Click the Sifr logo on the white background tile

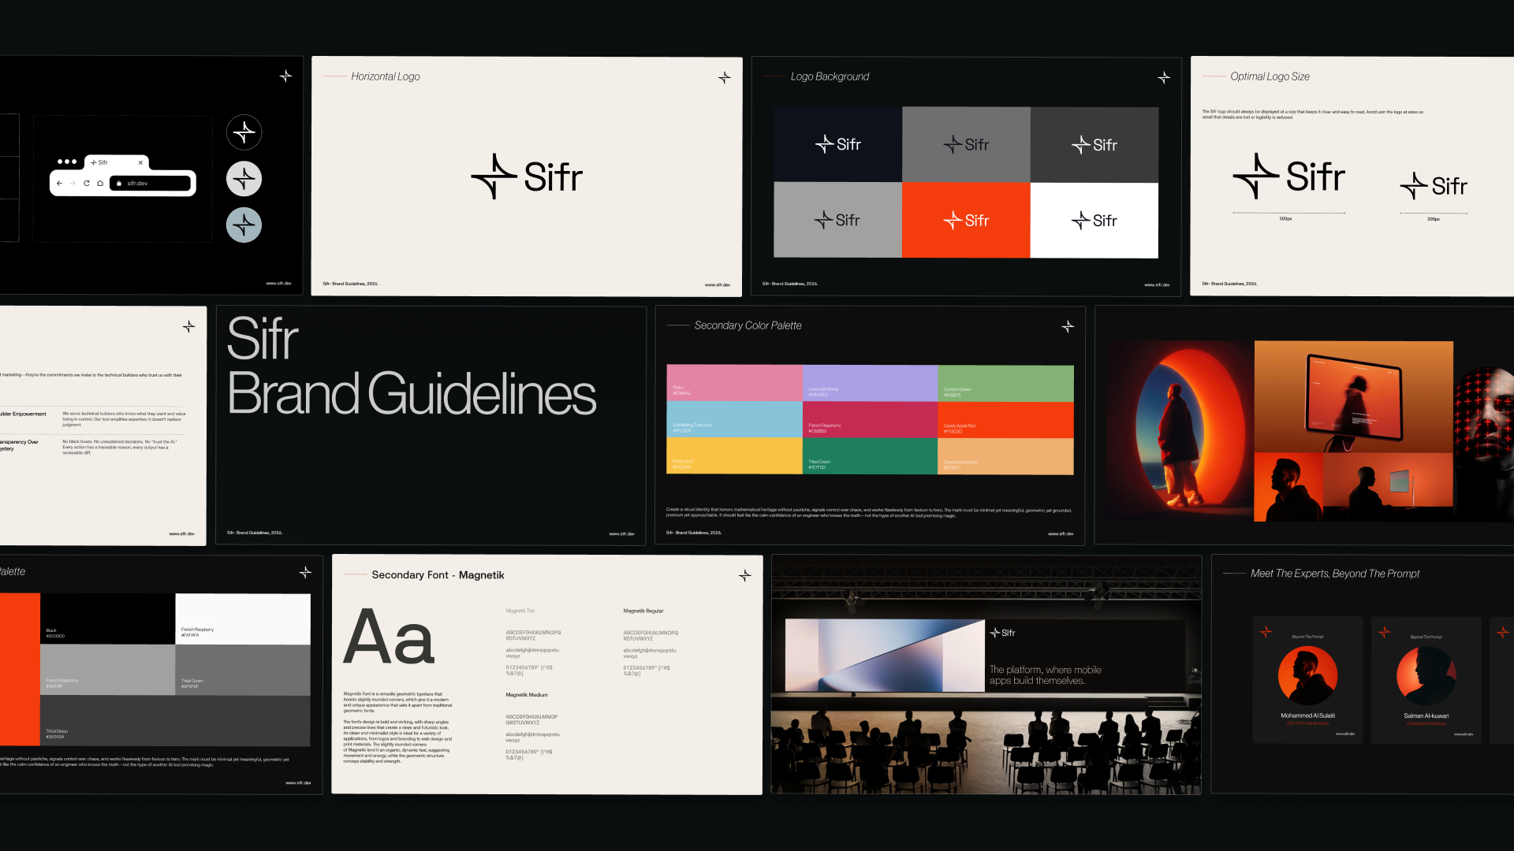click(x=1094, y=220)
